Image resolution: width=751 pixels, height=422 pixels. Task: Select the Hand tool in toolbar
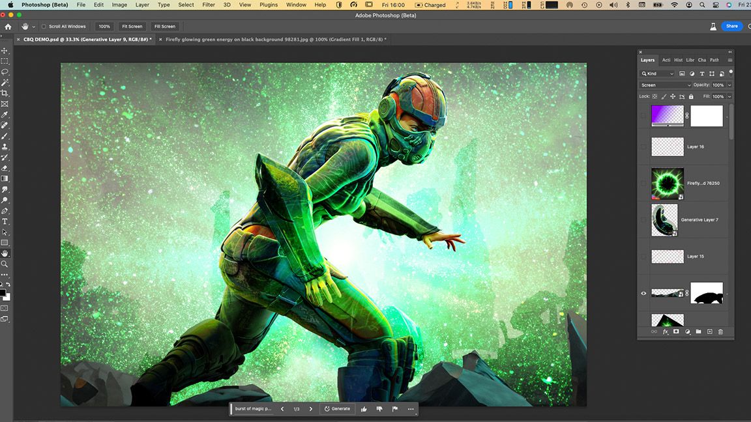[x=5, y=253]
